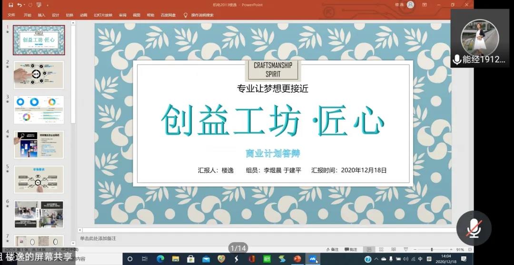Screen dimensions: 514x265
Task: Toggle the 备注 notes pane button
Action: [332, 249]
